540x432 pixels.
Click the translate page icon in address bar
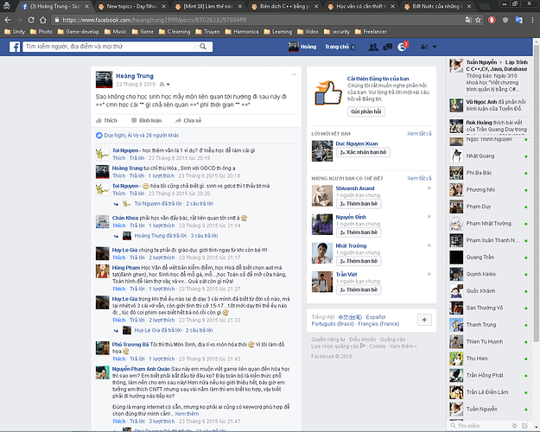pyautogui.click(x=468, y=20)
